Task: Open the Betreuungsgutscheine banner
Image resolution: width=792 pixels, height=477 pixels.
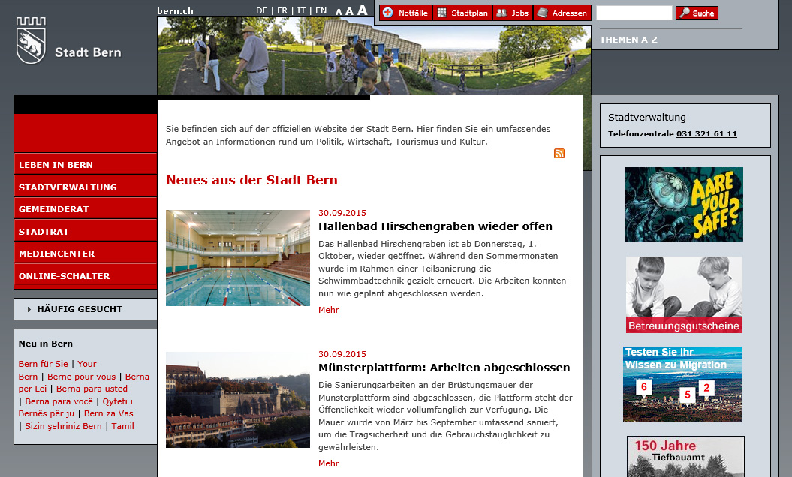Action: click(x=684, y=295)
